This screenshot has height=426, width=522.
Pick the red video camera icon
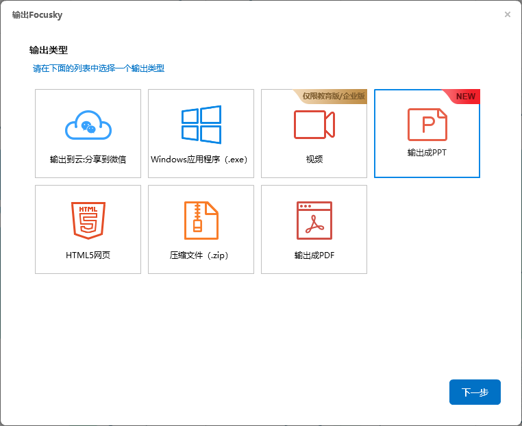[x=314, y=125]
